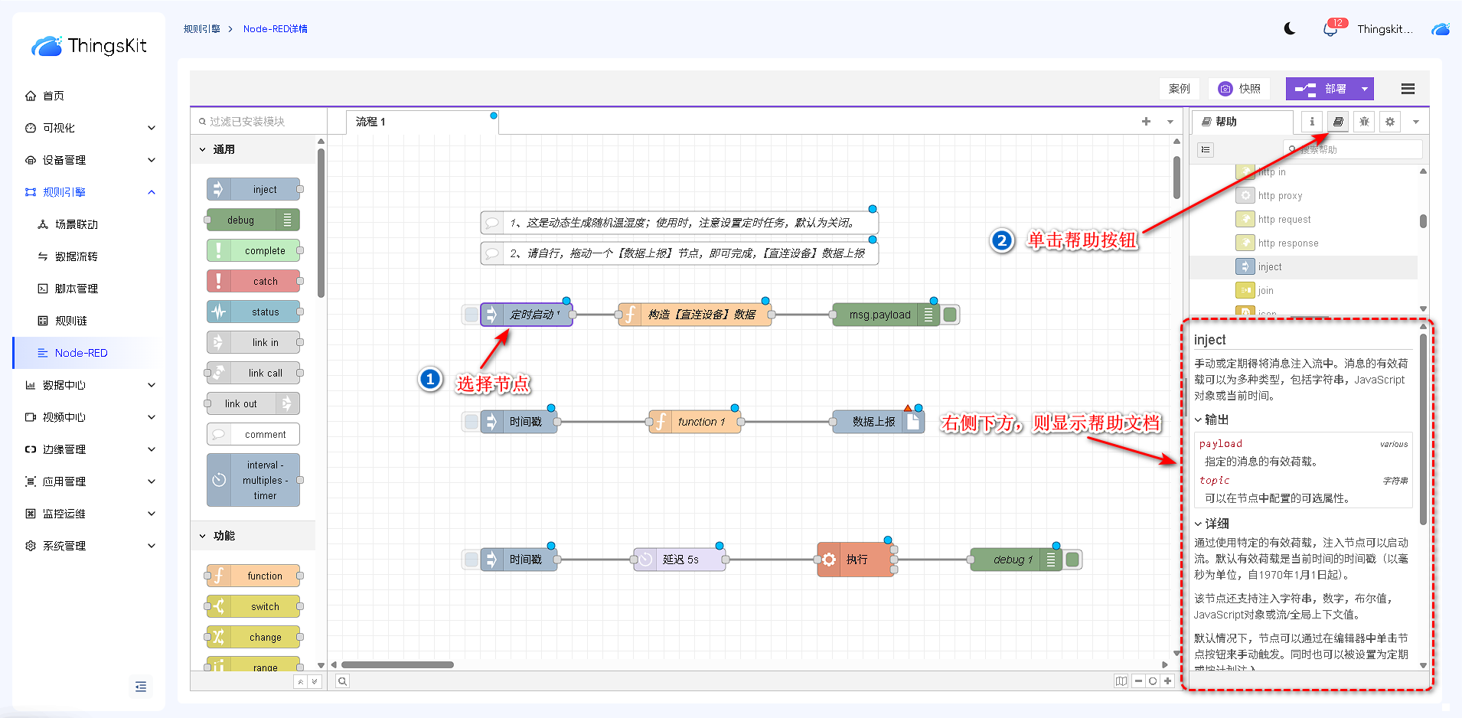Open the configuration nodes gear icon
The image size is (1462, 718).
pyautogui.click(x=1390, y=122)
